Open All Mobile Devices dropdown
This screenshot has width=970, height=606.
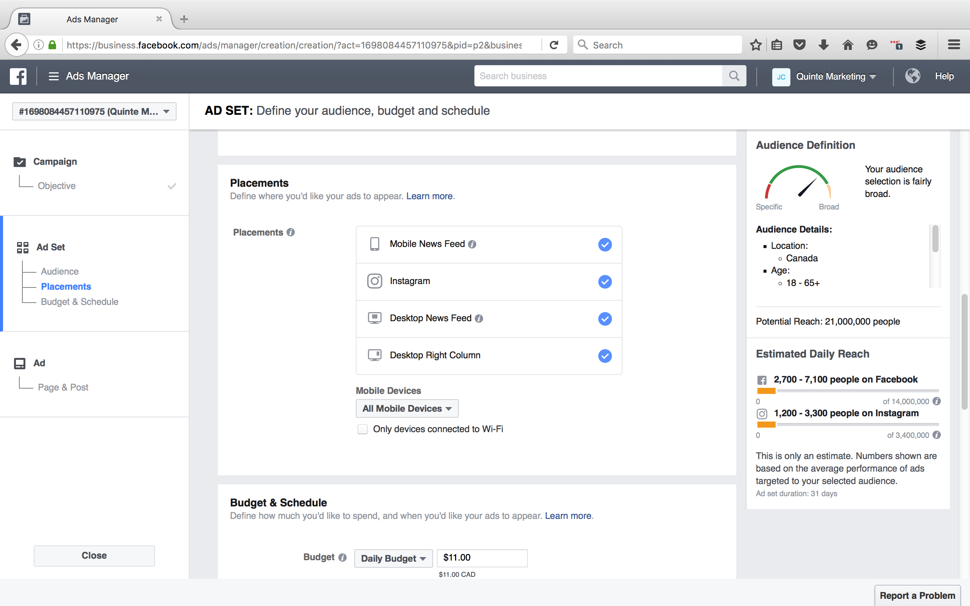407,408
